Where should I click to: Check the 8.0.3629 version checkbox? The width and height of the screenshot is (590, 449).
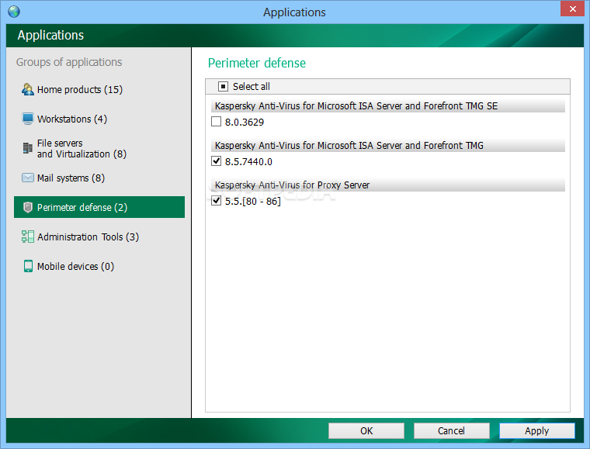tap(216, 122)
